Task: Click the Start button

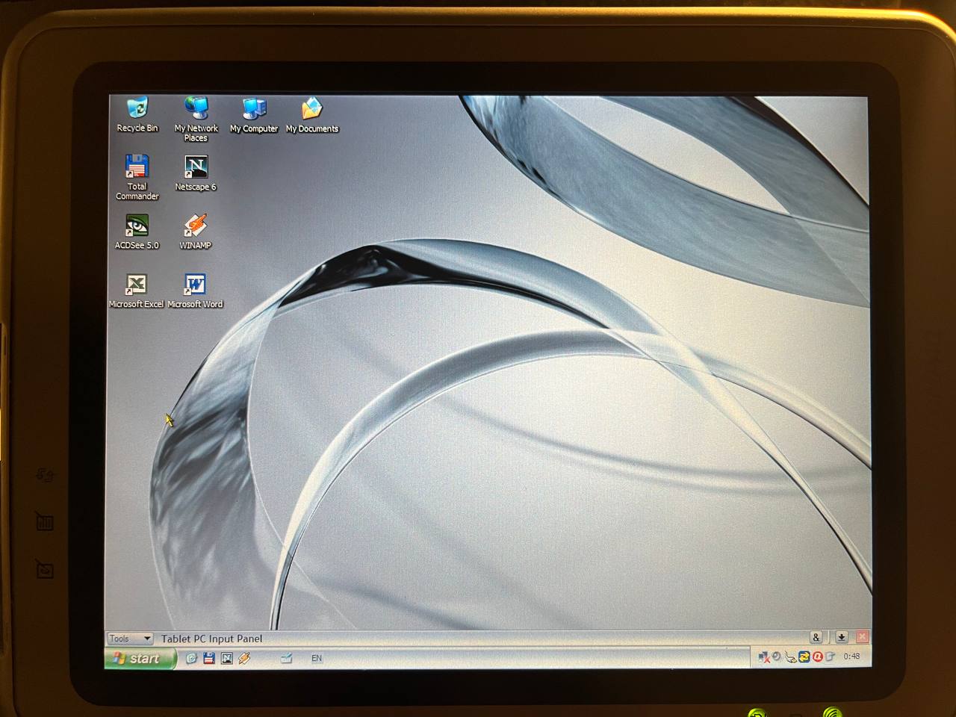Action: [139, 658]
